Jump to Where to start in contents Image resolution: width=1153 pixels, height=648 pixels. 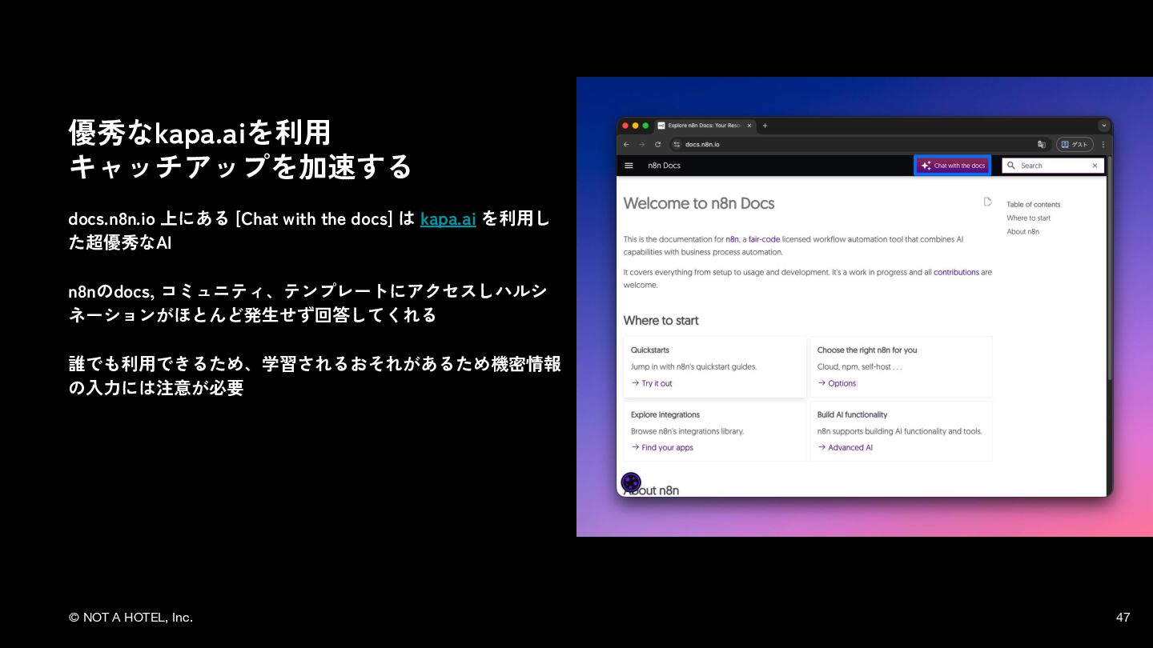click(x=1028, y=218)
